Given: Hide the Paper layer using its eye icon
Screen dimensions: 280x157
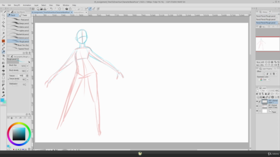Looking at the screenshot, I should (257, 111).
